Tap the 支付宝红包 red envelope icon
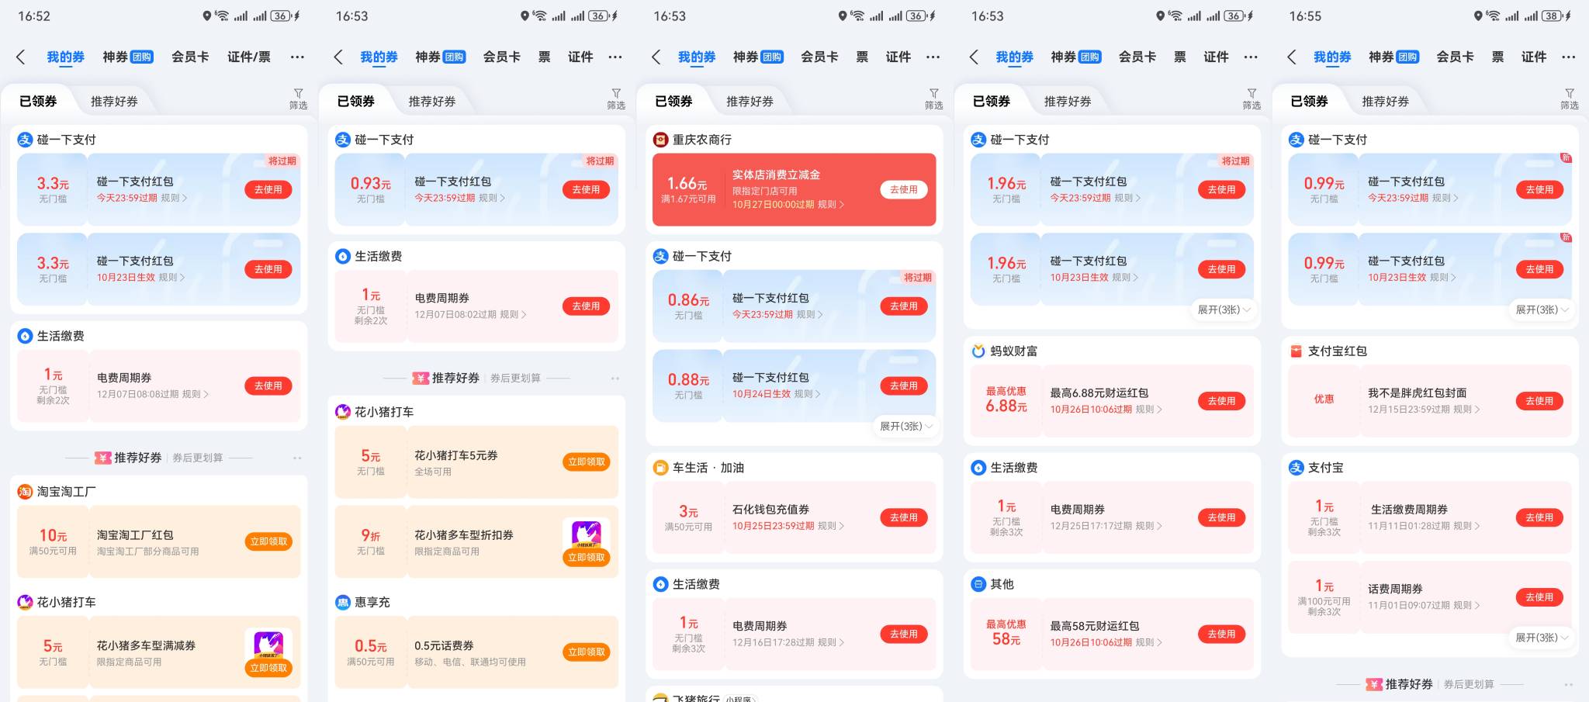1589x702 pixels. pyautogui.click(x=1296, y=351)
